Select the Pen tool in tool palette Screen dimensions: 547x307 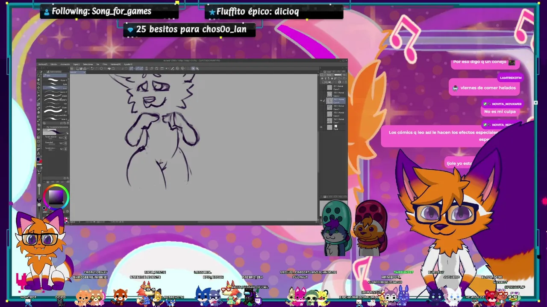coord(38,104)
